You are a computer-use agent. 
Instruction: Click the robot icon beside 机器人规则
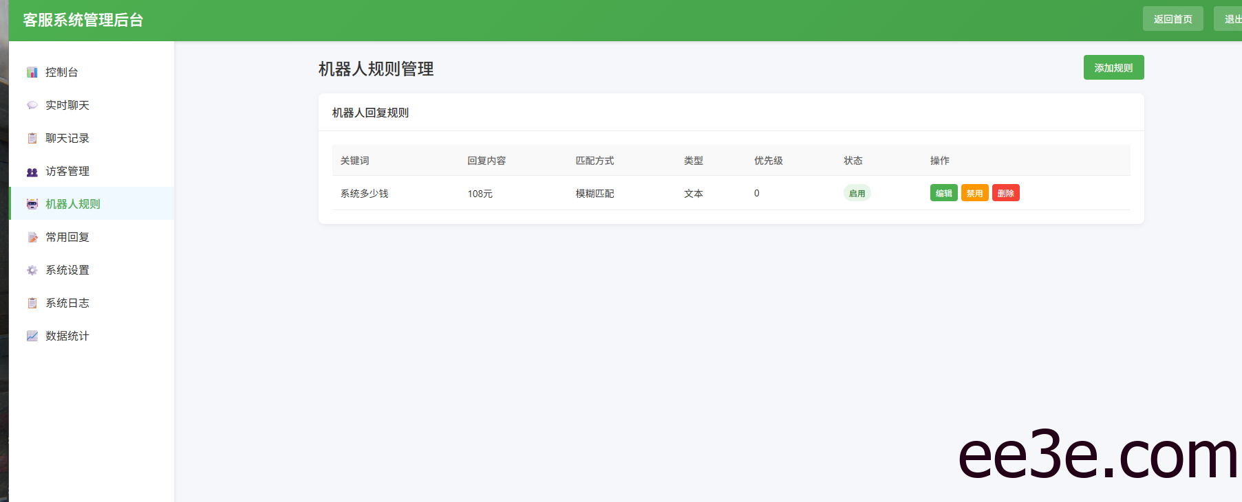[32, 204]
